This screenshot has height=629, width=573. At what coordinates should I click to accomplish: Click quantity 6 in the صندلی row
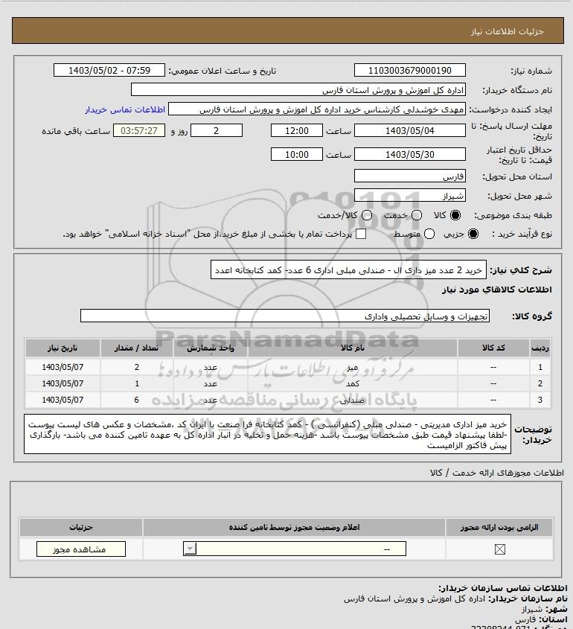pos(136,400)
